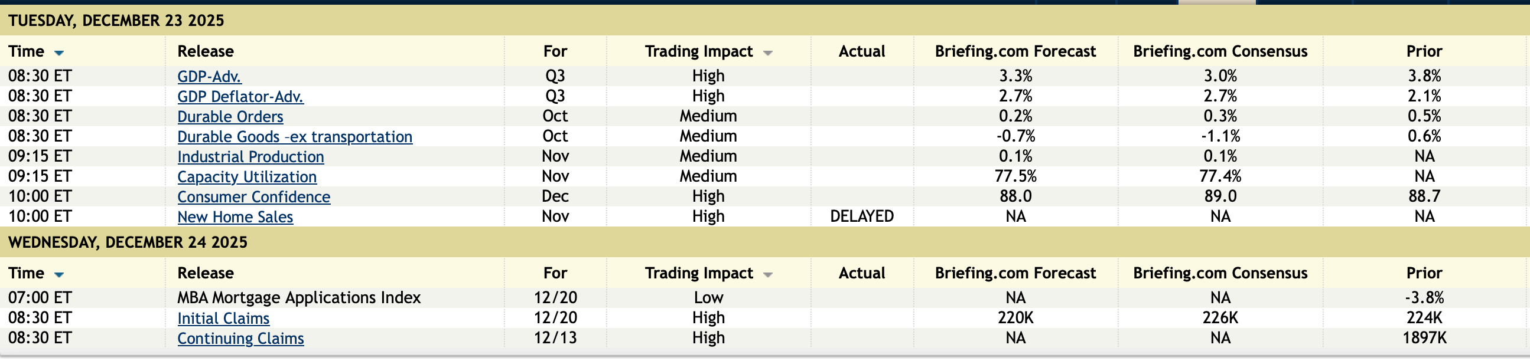This screenshot has width=1530, height=361.
Task: Open the New Home Sales link
Action: 235,217
